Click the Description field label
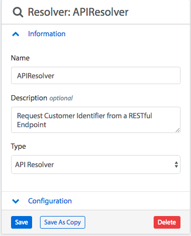 [29, 98]
